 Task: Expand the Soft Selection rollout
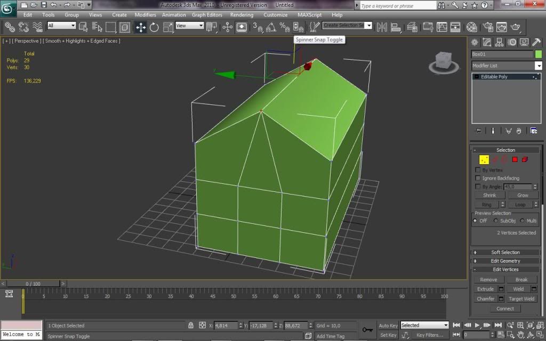pos(505,253)
